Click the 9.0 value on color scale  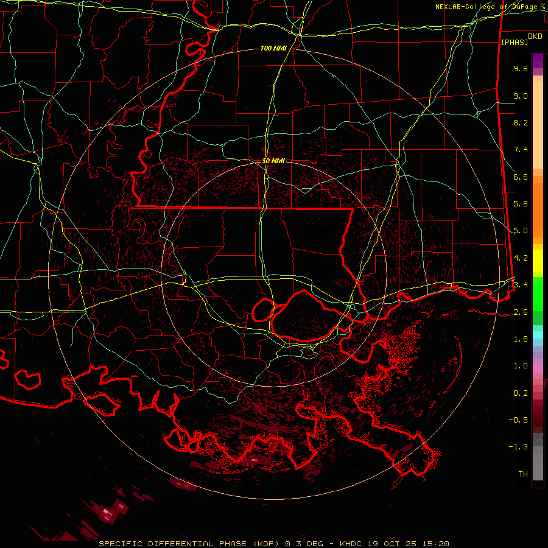pyautogui.click(x=521, y=96)
